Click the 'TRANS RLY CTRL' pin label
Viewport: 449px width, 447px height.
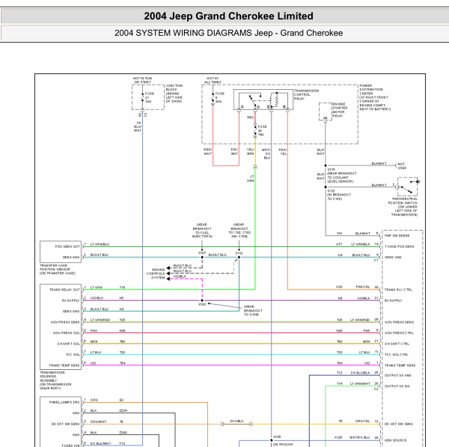coord(398,290)
